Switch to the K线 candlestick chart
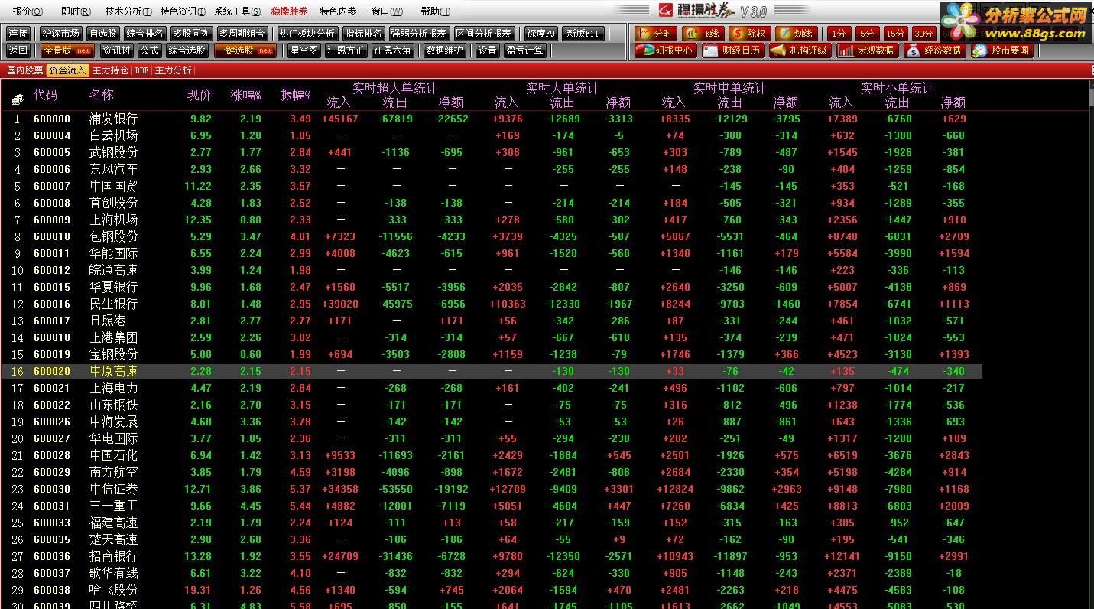The height and width of the screenshot is (609, 1094). tap(702, 34)
